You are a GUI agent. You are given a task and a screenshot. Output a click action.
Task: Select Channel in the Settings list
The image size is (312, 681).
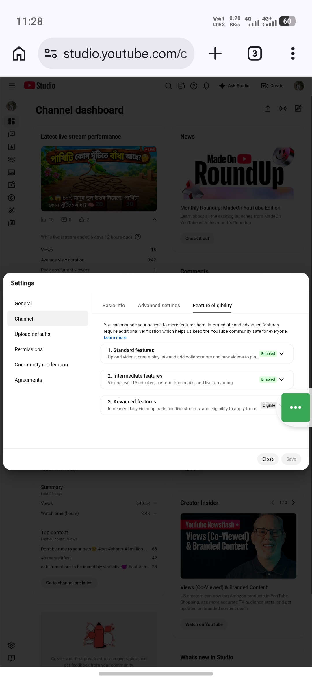pos(48,319)
